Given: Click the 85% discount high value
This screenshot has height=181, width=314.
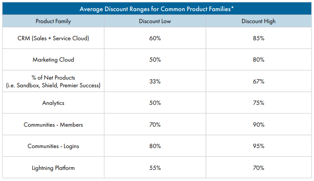Looking at the screenshot, I should [x=259, y=38].
